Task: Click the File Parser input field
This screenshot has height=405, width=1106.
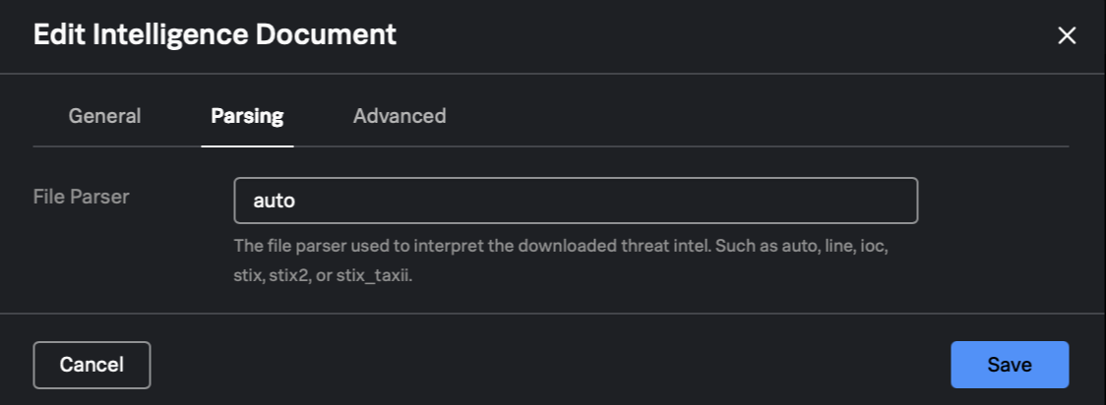Action: (x=576, y=201)
